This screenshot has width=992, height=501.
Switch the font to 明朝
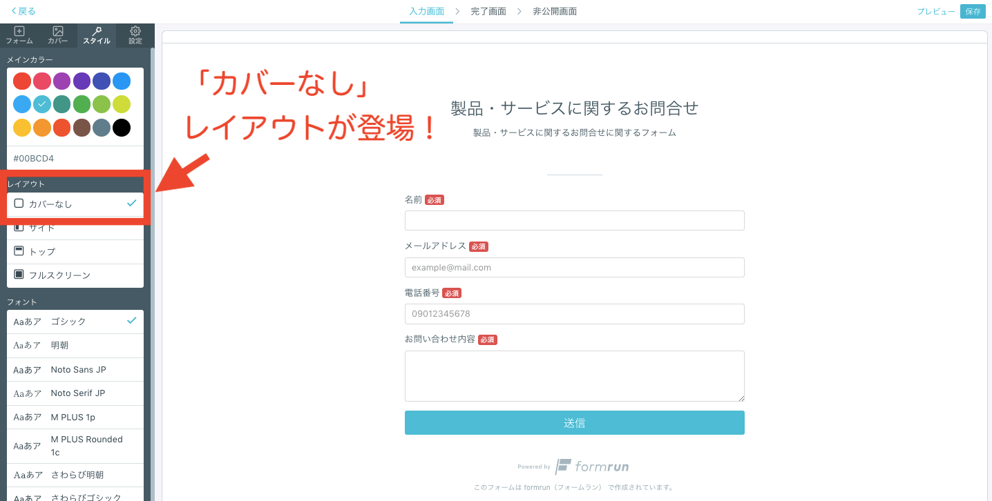point(75,345)
